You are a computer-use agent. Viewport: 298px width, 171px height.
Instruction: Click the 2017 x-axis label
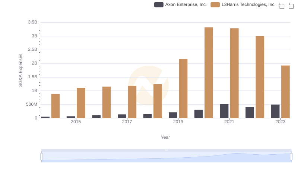coord(127,122)
